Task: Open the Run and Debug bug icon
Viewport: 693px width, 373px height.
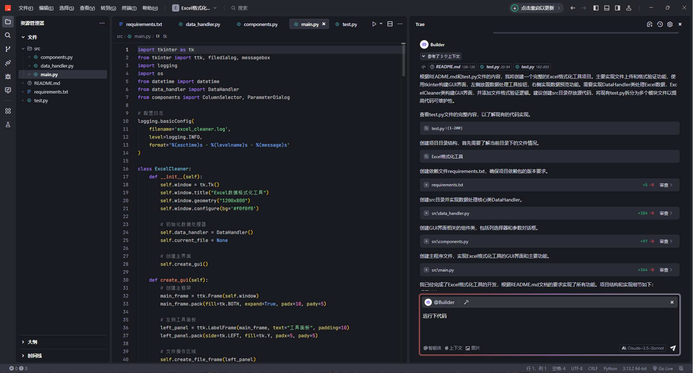Action: [8, 77]
